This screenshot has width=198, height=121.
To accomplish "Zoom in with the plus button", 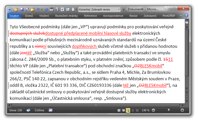I will [x=182, y=110].
